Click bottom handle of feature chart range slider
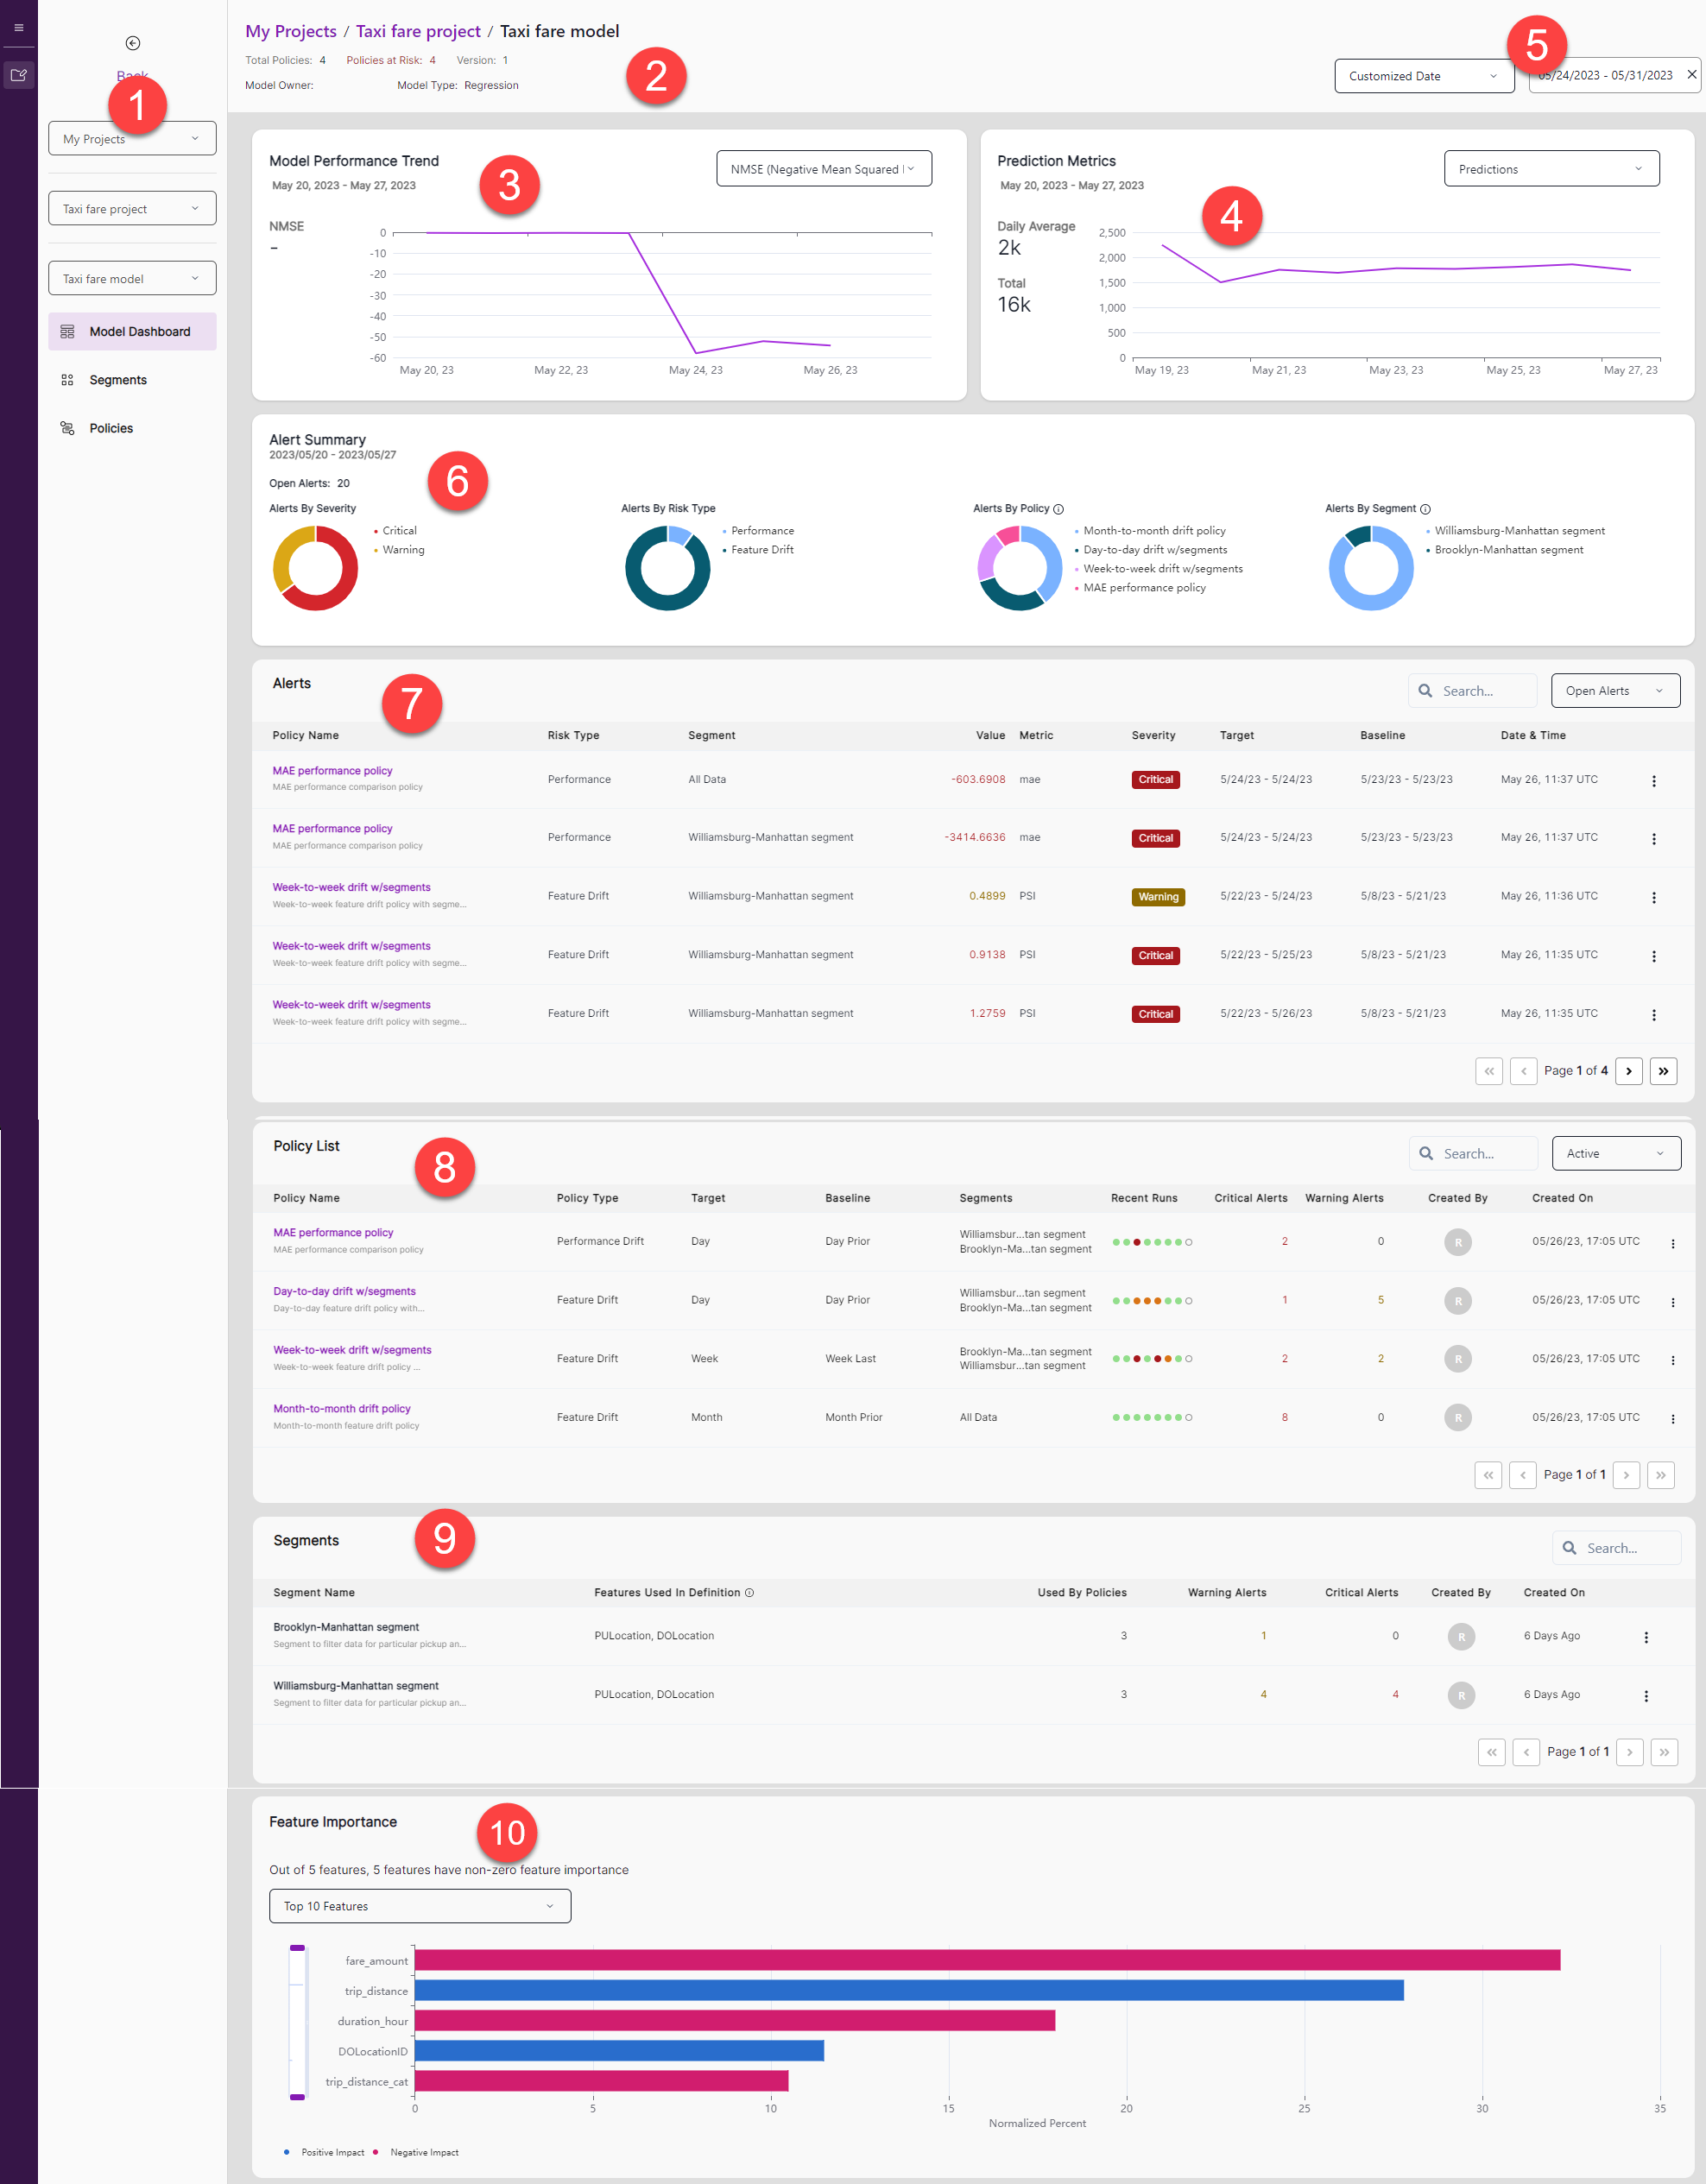This screenshot has width=1706, height=2184. point(297,2097)
